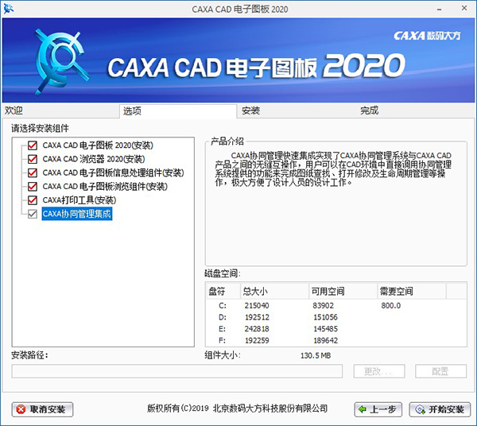Viewport: 477px width, 426px height.
Task: Uncheck CAXA CAD 浏览器 2020(安装) checkbox
Action: point(33,159)
